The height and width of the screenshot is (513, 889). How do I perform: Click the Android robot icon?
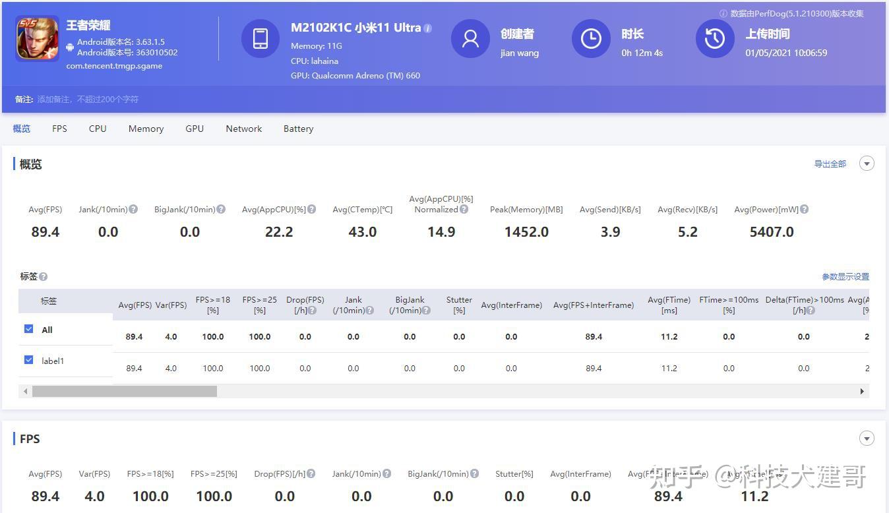70,47
